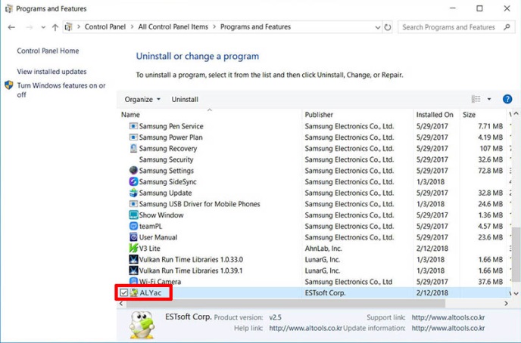Viewport: 521px width, 343px height.
Task: Click the Samsung Update program icon
Action: point(133,193)
